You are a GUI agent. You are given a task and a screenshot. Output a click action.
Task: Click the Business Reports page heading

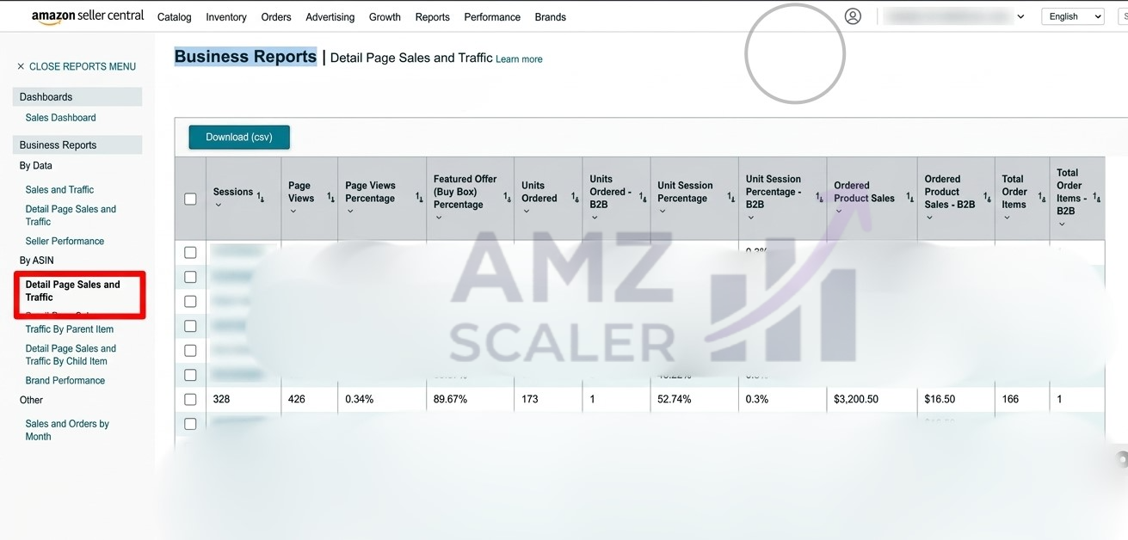(245, 57)
